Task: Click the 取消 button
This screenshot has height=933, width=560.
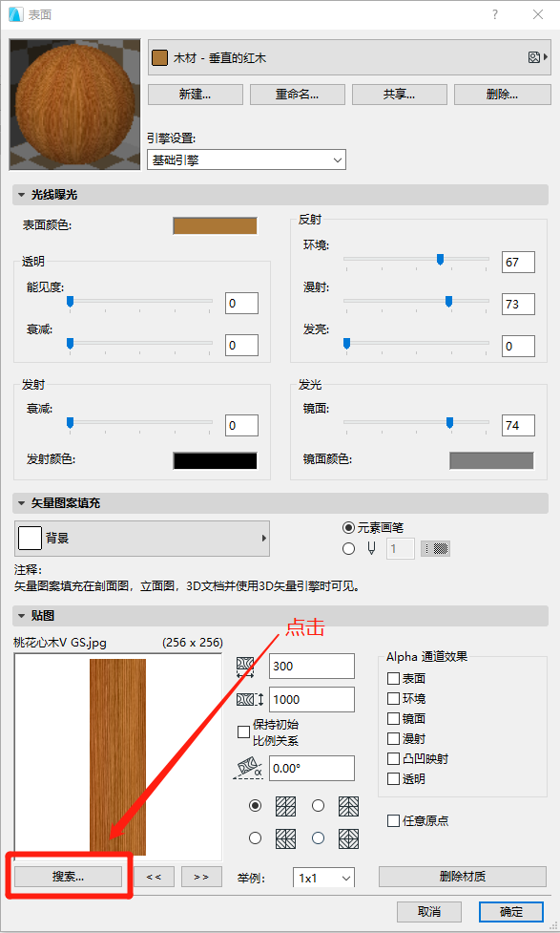Action: 429,912
